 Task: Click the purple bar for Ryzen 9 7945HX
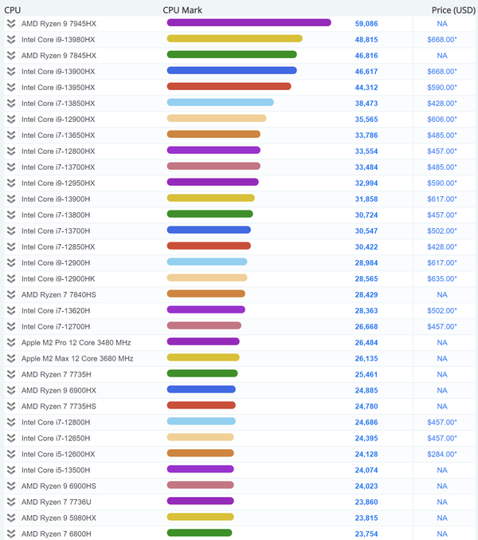click(249, 22)
